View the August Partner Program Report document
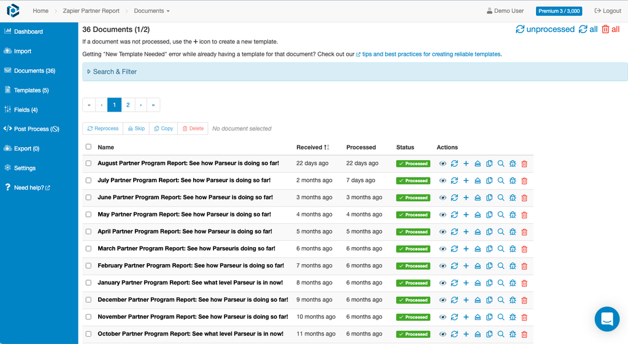 443,163
